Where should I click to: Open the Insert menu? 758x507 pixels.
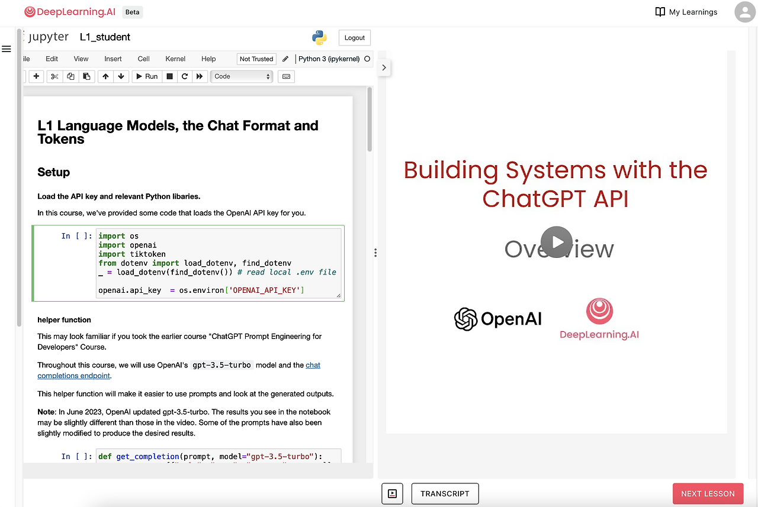pyautogui.click(x=113, y=59)
